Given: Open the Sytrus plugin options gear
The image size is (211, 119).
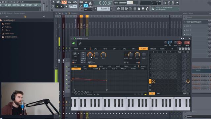Looking at the screenshot, I should point(75,38).
